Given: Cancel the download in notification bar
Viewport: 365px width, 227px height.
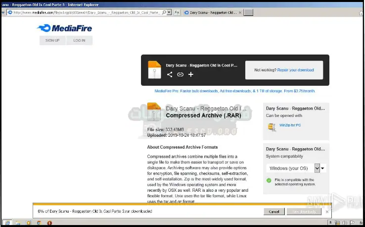Looking at the screenshot, I should [x=274, y=211].
